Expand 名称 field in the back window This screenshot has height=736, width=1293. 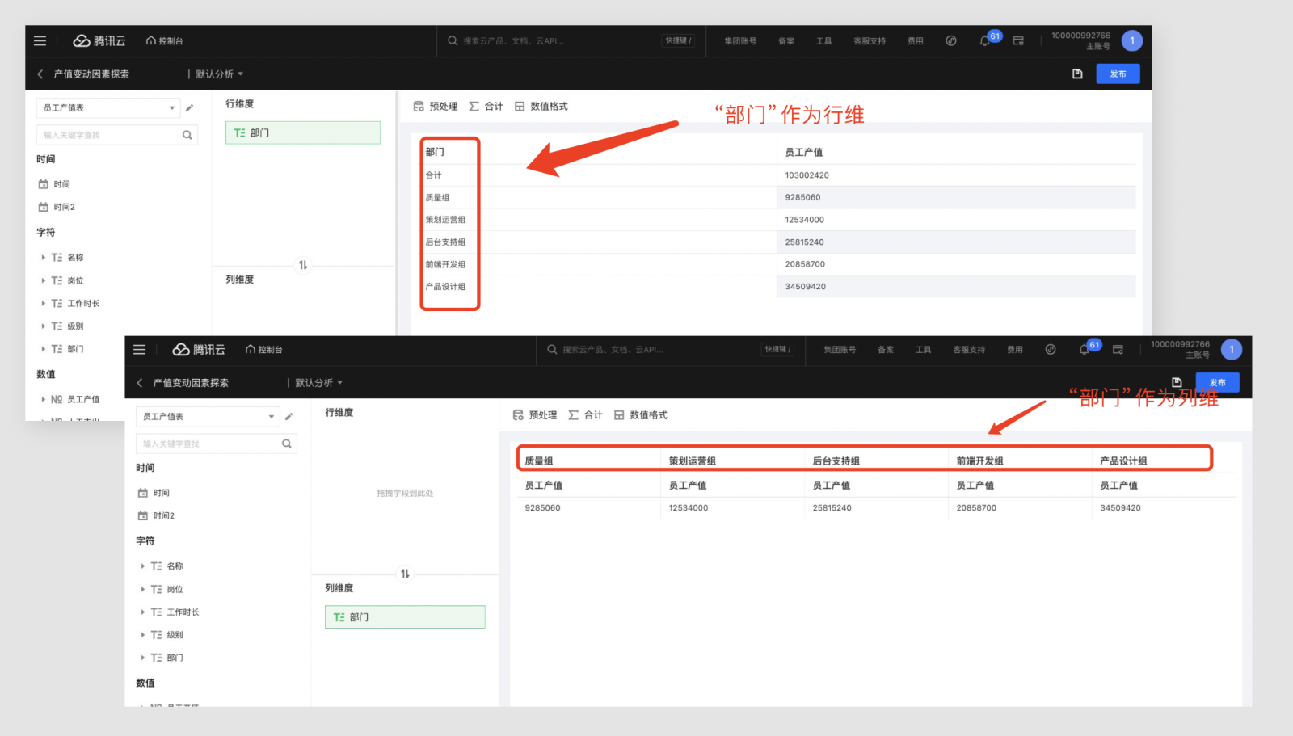coord(44,258)
